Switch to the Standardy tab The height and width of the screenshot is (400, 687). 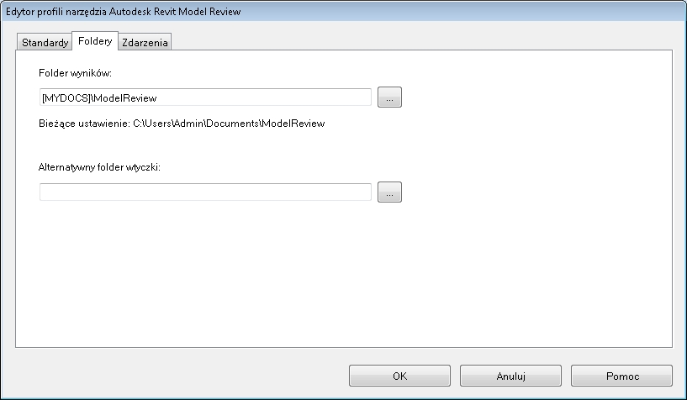(x=45, y=43)
